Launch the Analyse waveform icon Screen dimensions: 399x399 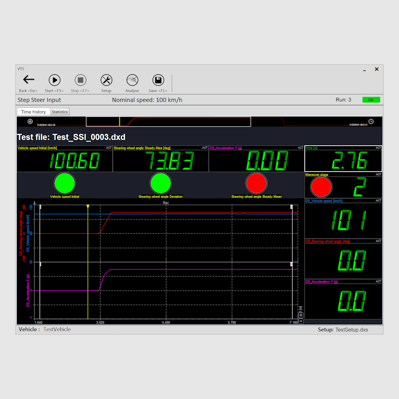(132, 80)
